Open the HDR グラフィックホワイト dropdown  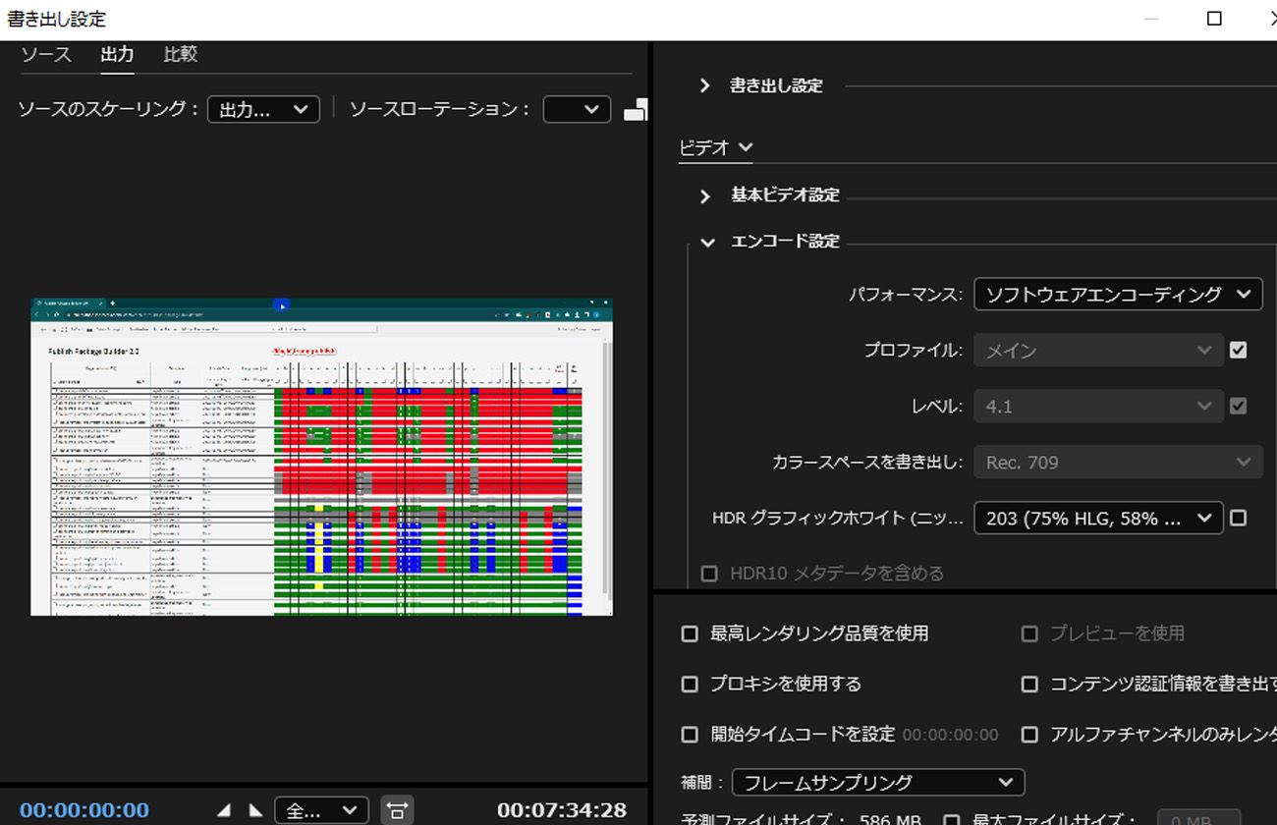(1097, 518)
